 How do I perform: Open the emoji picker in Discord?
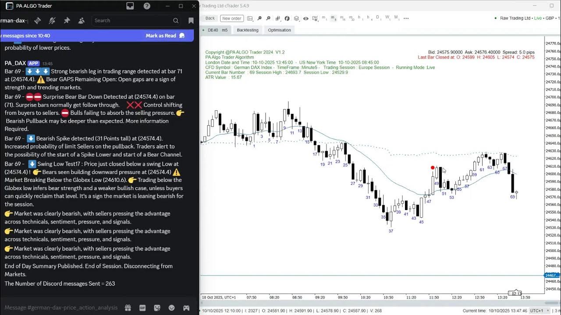click(x=171, y=308)
